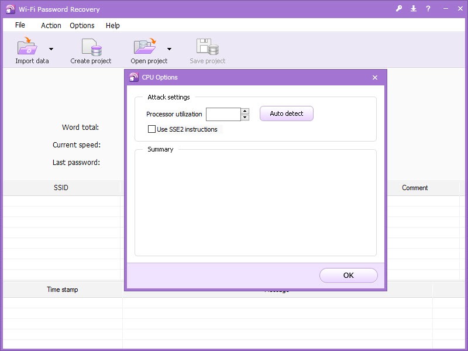Click the question mark help icon

click(428, 8)
